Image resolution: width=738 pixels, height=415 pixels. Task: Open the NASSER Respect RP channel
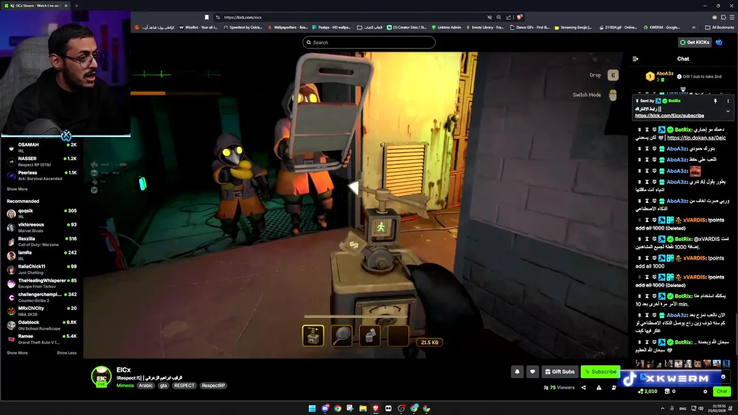pyautogui.click(x=42, y=161)
